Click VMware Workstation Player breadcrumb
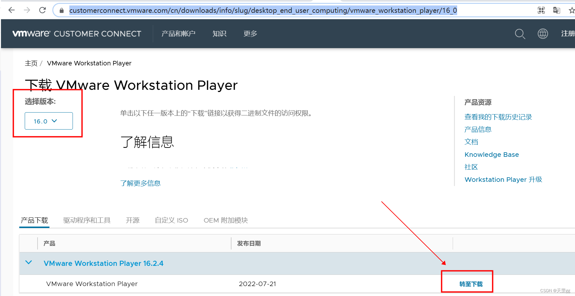 point(89,63)
